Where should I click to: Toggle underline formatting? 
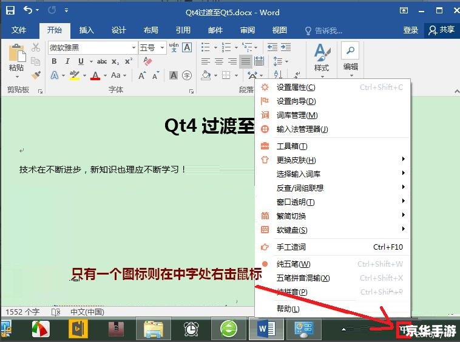tap(81, 61)
